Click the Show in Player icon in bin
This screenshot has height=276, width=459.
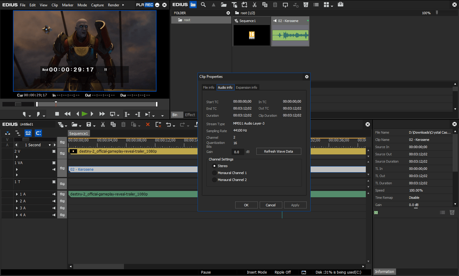(x=285, y=5)
